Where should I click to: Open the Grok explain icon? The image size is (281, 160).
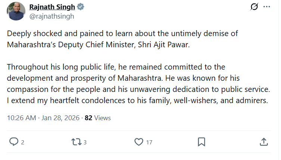(x=254, y=7)
